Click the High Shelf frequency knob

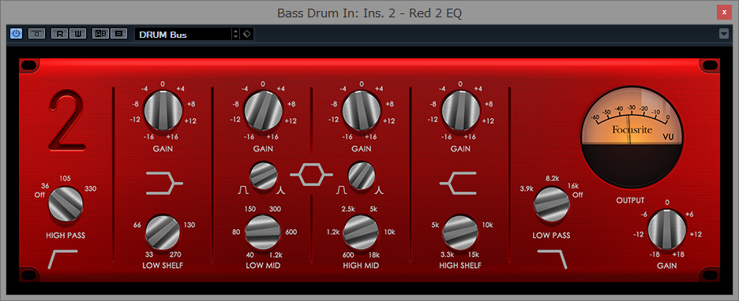point(460,232)
